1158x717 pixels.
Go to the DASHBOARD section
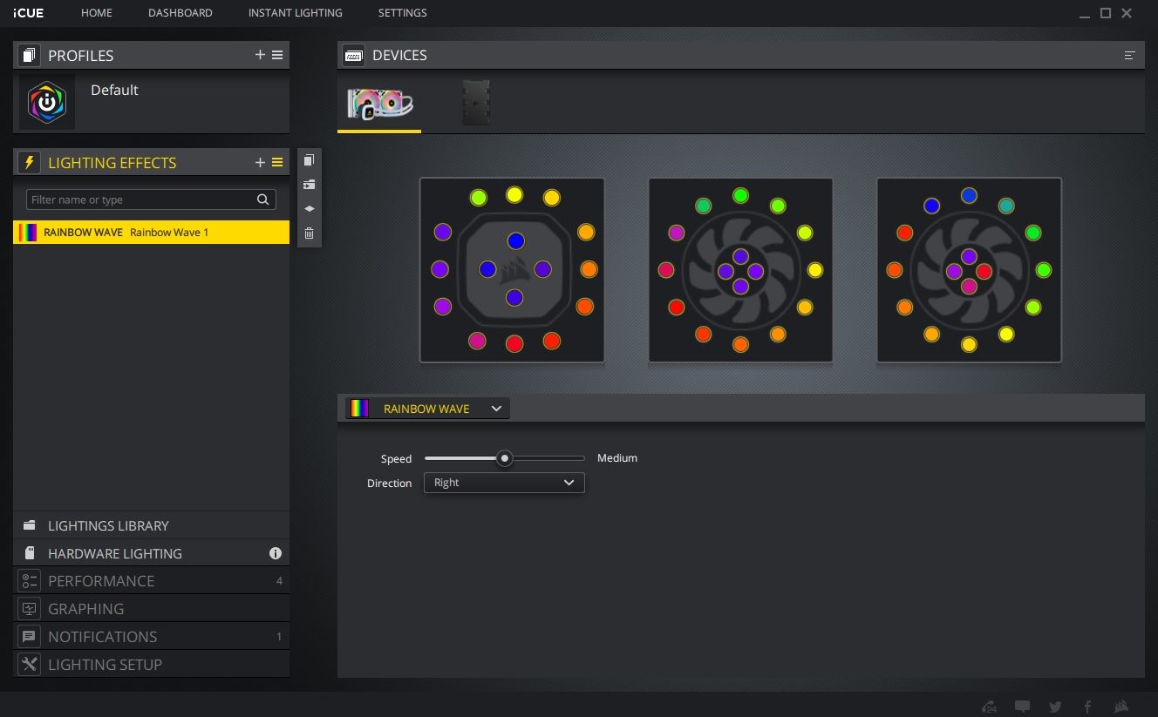point(181,13)
